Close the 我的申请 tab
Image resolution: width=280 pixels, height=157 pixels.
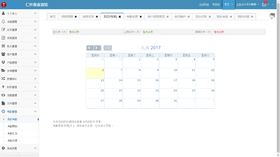click(x=252, y=17)
